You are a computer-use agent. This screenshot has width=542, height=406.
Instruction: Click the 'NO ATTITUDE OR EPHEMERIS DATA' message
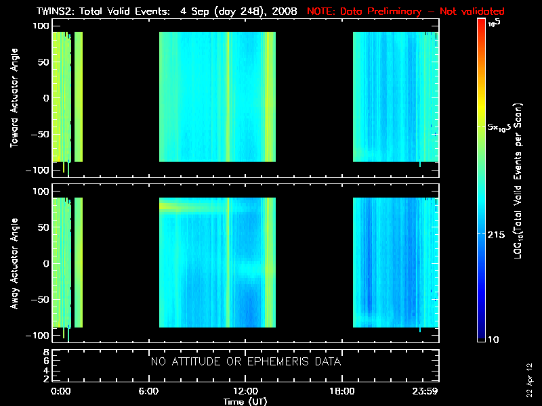pyautogui.click(x=246, y=362)
